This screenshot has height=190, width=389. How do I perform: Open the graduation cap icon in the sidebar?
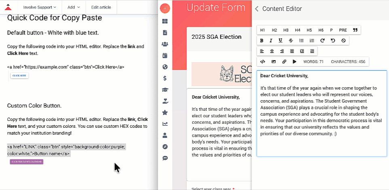(x=165, y=90)
